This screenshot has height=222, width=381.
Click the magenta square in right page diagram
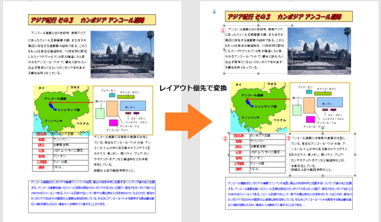[310, 119]
